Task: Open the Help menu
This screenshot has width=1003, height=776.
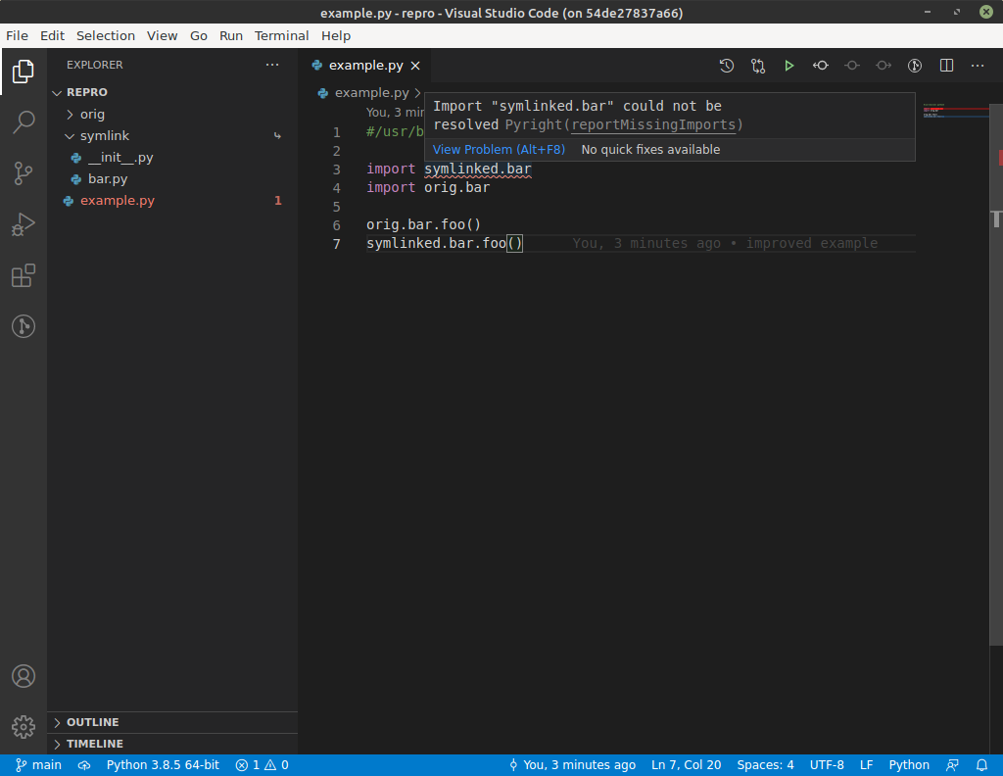Action: tap(336, 36)
